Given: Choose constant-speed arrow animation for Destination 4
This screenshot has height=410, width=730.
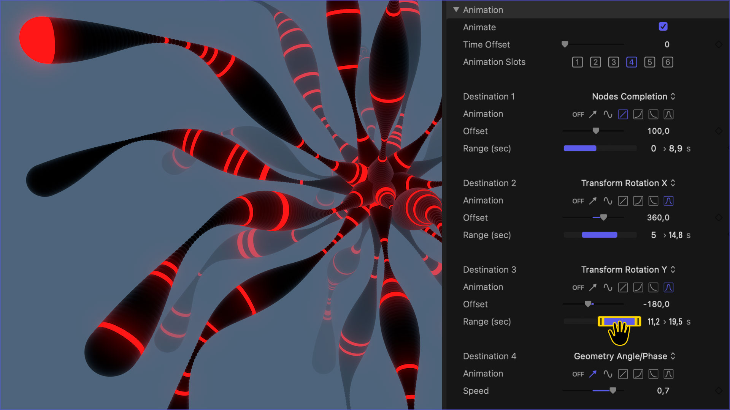Looking at the screenshot, I should click(x=593, y=374).
